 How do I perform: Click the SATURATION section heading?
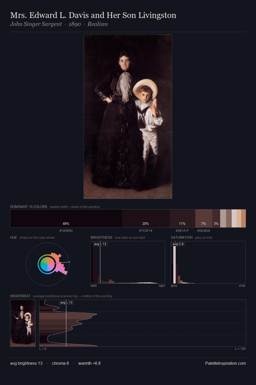point(182,237)
